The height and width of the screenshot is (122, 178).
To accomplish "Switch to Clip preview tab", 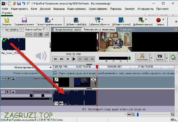I will (68, 30).
